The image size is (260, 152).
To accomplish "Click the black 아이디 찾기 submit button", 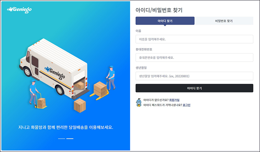I will (194, 88).
